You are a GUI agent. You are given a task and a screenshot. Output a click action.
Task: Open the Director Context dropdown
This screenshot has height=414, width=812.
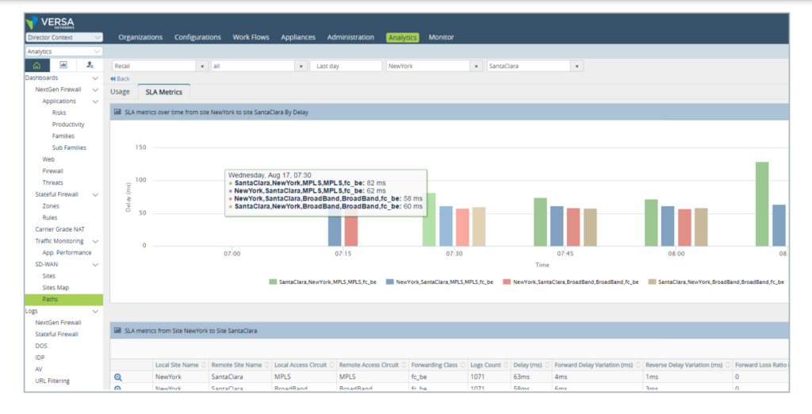coord(63,37)
